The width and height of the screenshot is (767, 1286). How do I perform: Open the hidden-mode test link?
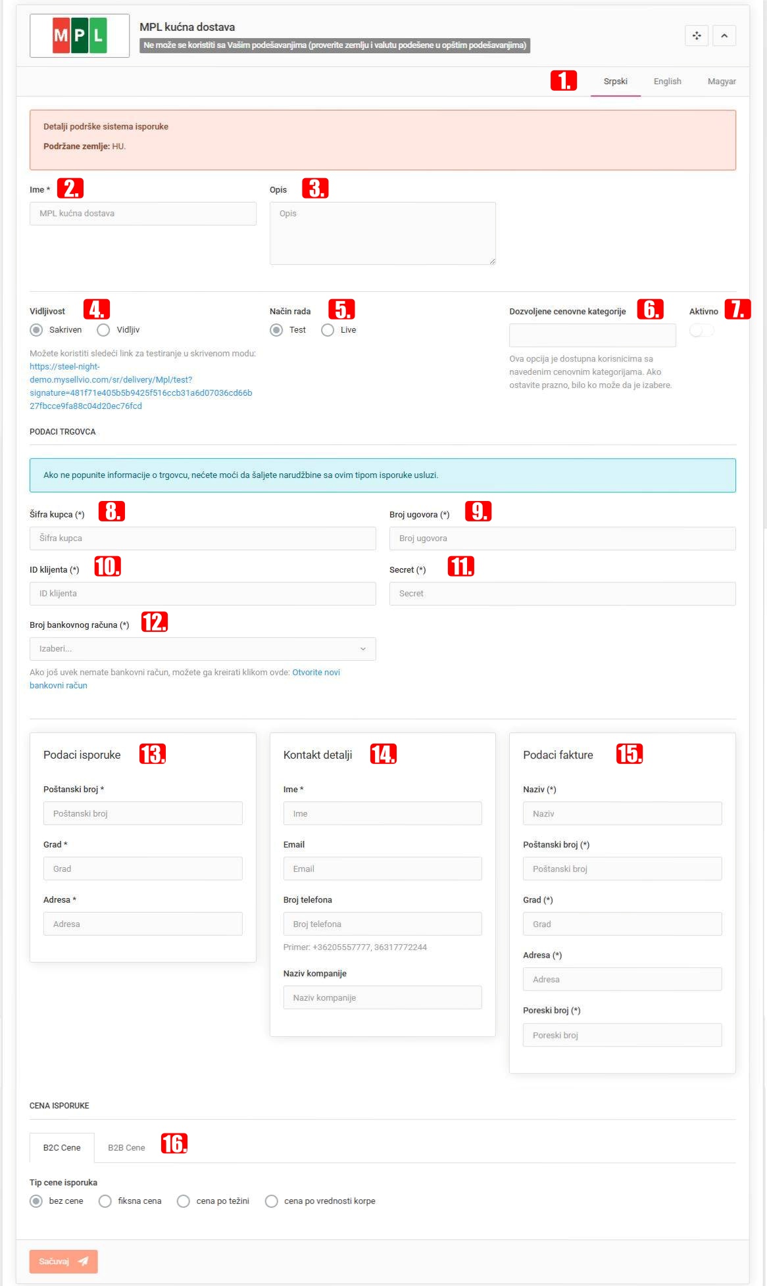[141, 387]
